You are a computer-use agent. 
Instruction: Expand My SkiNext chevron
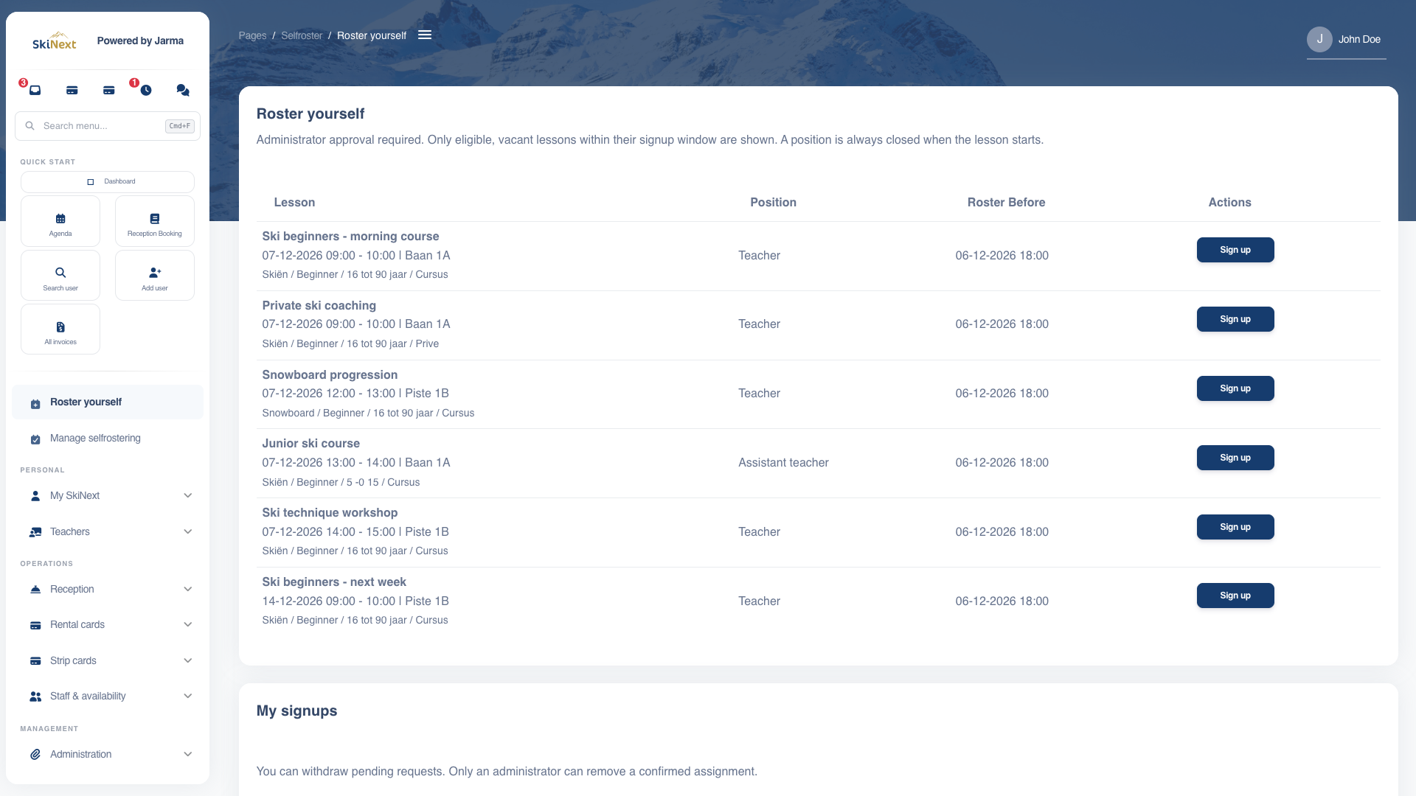click(188, 496)
